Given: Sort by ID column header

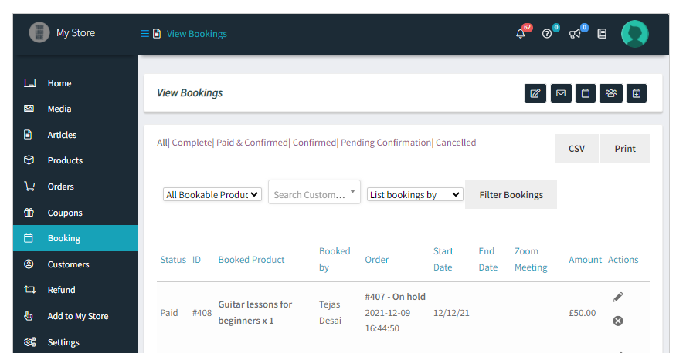Looking at the screenshot, I should [196, 260].
